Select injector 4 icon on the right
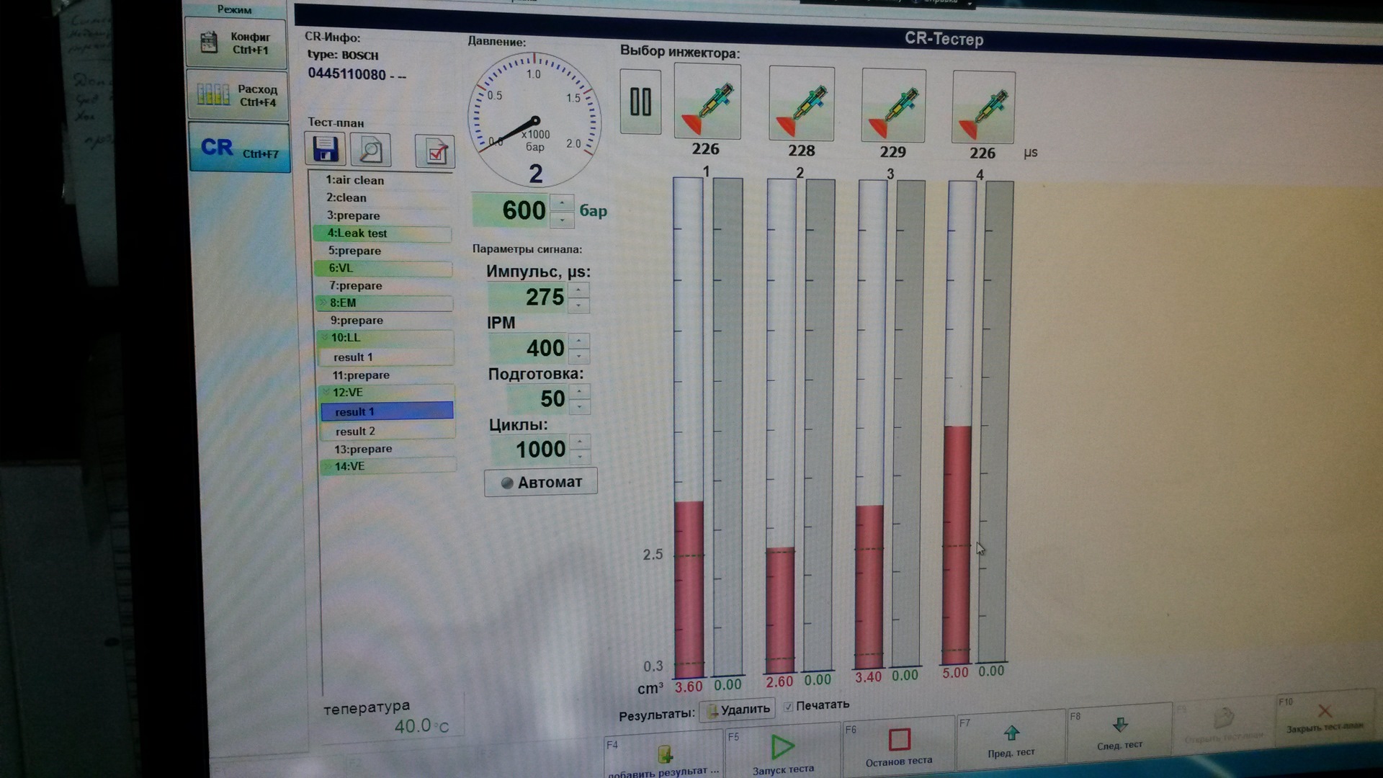This screenshot has height=778, width=1383. point(983,108)
